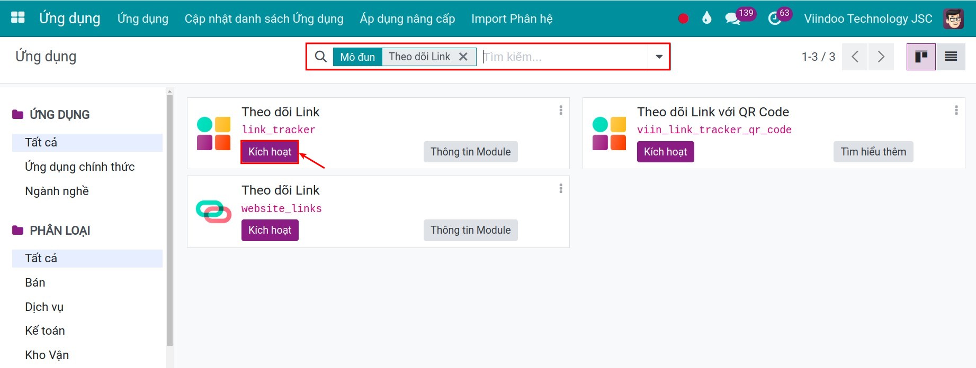Open Thông tin Module for website_links
This screenshot has width=976, height=368.
coord(470,230)
